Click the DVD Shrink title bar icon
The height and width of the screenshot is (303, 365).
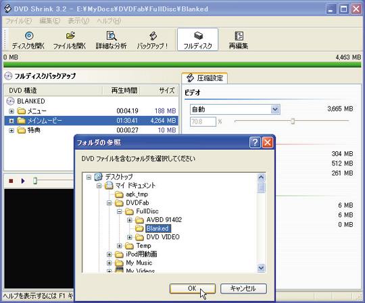7,9
